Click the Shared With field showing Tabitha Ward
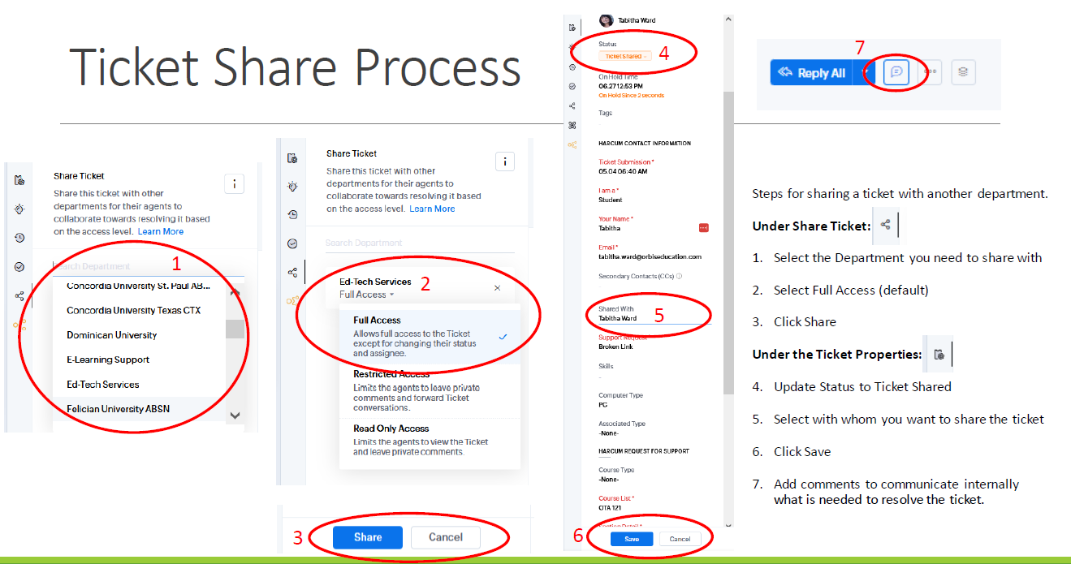This screenshot has height=564, width=1071. (x=641, y=318)
